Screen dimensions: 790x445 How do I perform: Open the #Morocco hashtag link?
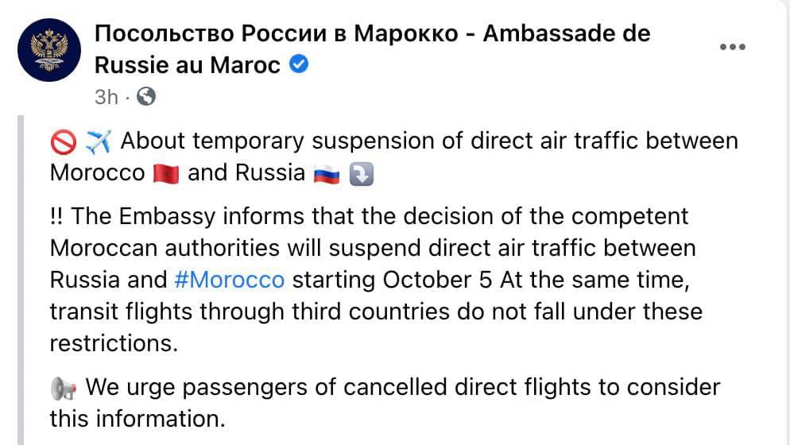229,280
